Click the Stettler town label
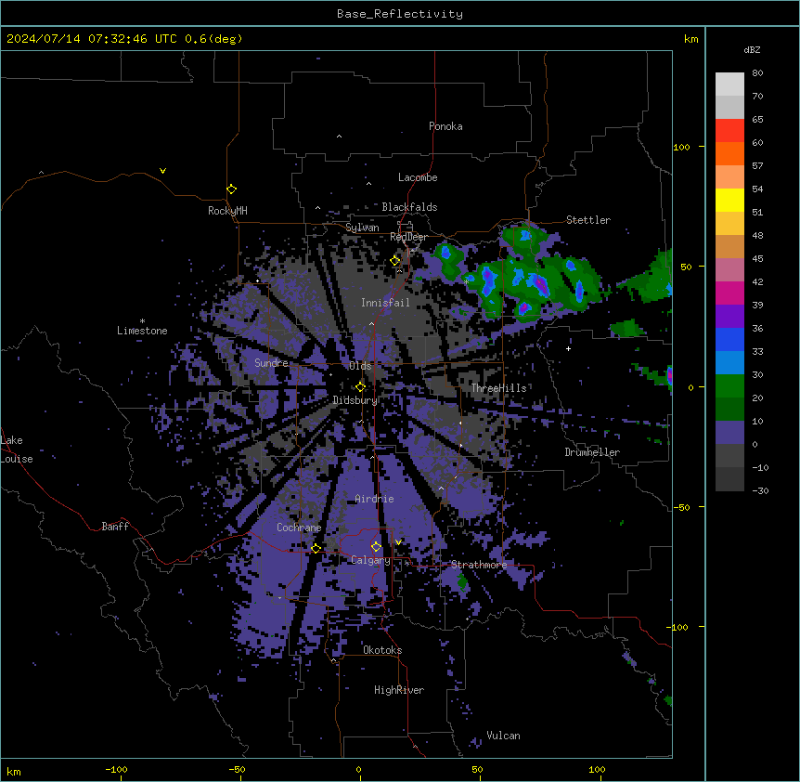 [x=588, y=220]
